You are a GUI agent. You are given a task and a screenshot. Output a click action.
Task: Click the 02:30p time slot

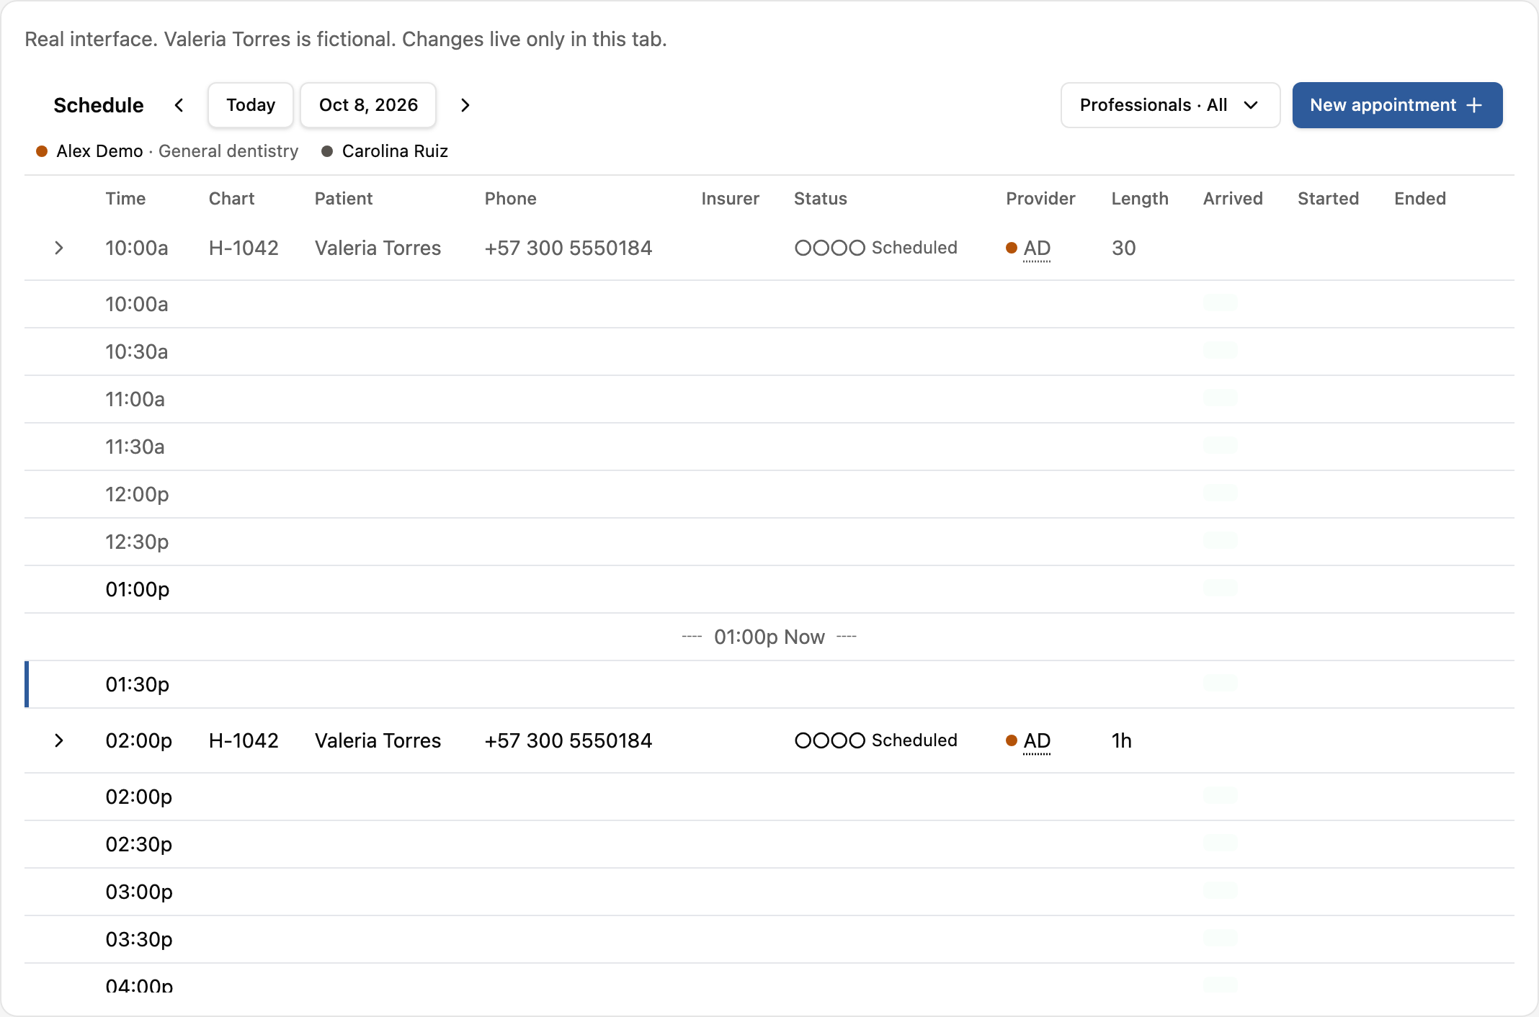(x=769, y=844)
